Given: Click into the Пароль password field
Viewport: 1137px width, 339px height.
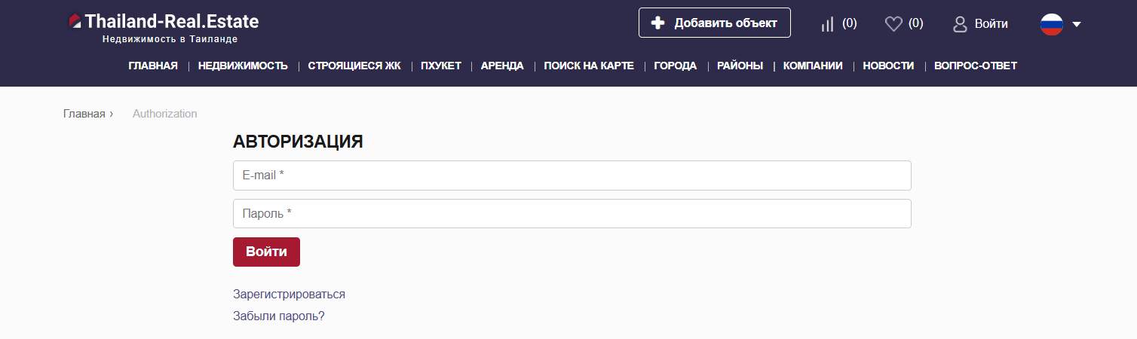Looking at the screenshot, I should pyautogui.click(x=572, y=214).
